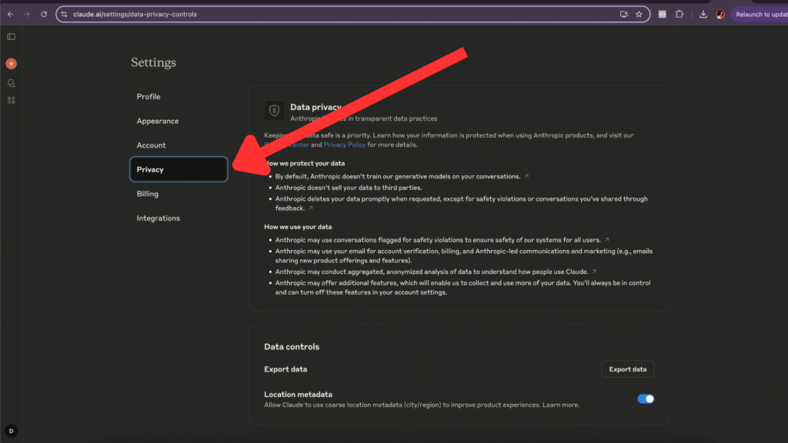
Task: Open browser downloads icon
Action: tap(703, 14)
